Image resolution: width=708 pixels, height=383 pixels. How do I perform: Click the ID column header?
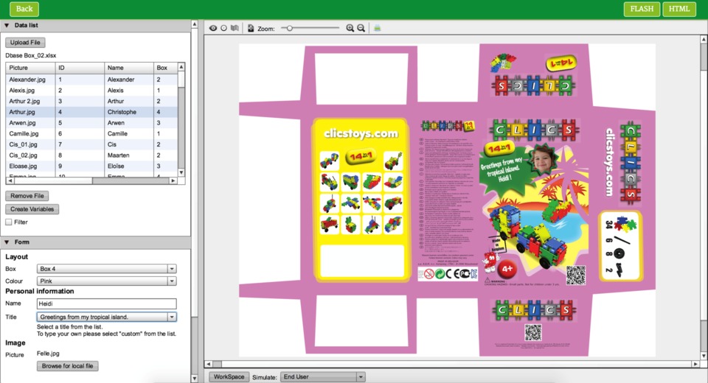coord(80,68)
